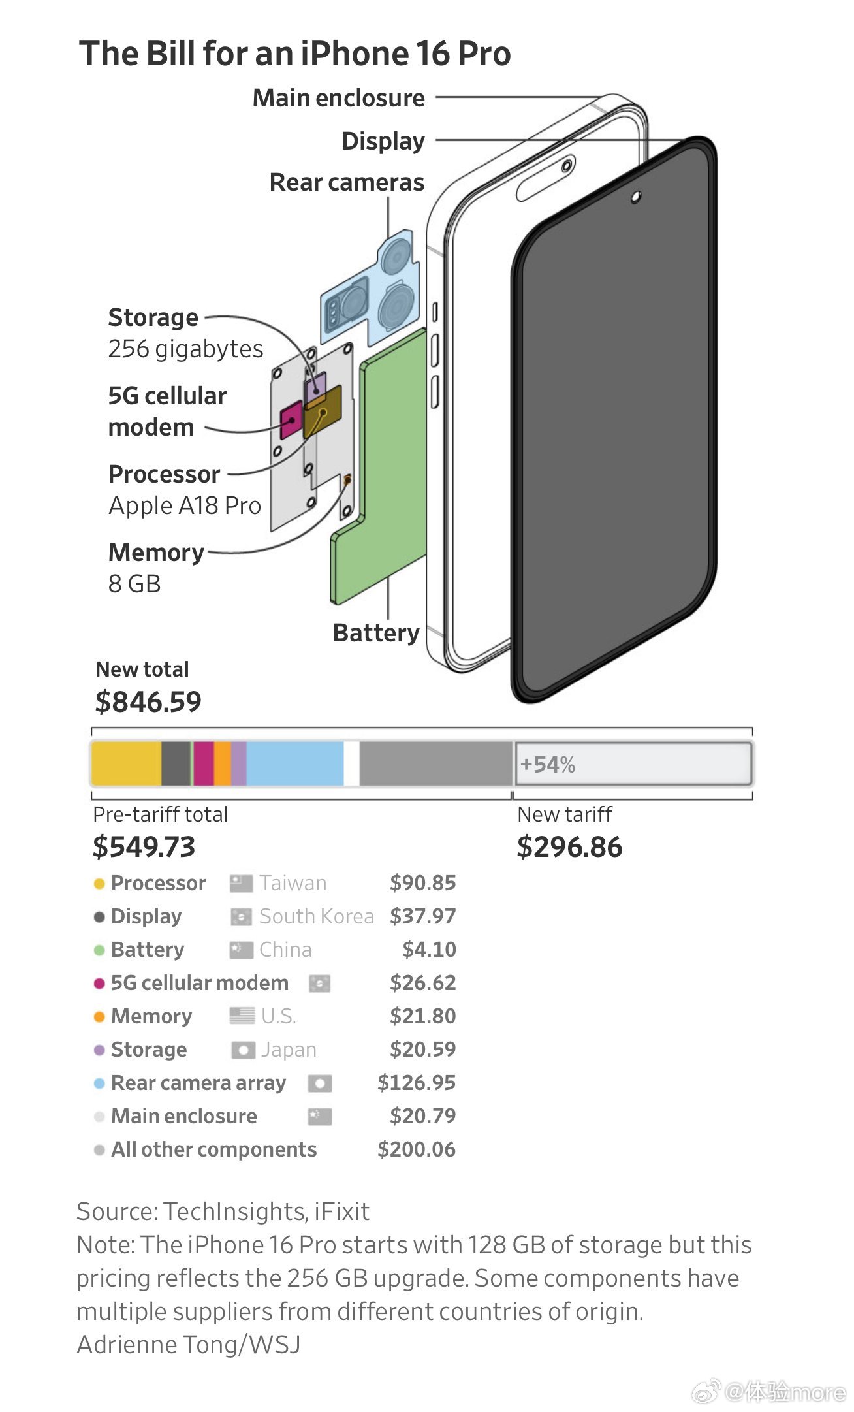Click the U.S. flag icon beside Memory
Viewport: 854px width, 1412px height.
click(242, 1016)
